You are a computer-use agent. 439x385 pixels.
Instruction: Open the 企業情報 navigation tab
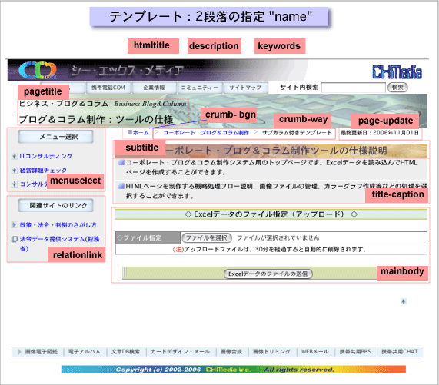pos(154,88)
